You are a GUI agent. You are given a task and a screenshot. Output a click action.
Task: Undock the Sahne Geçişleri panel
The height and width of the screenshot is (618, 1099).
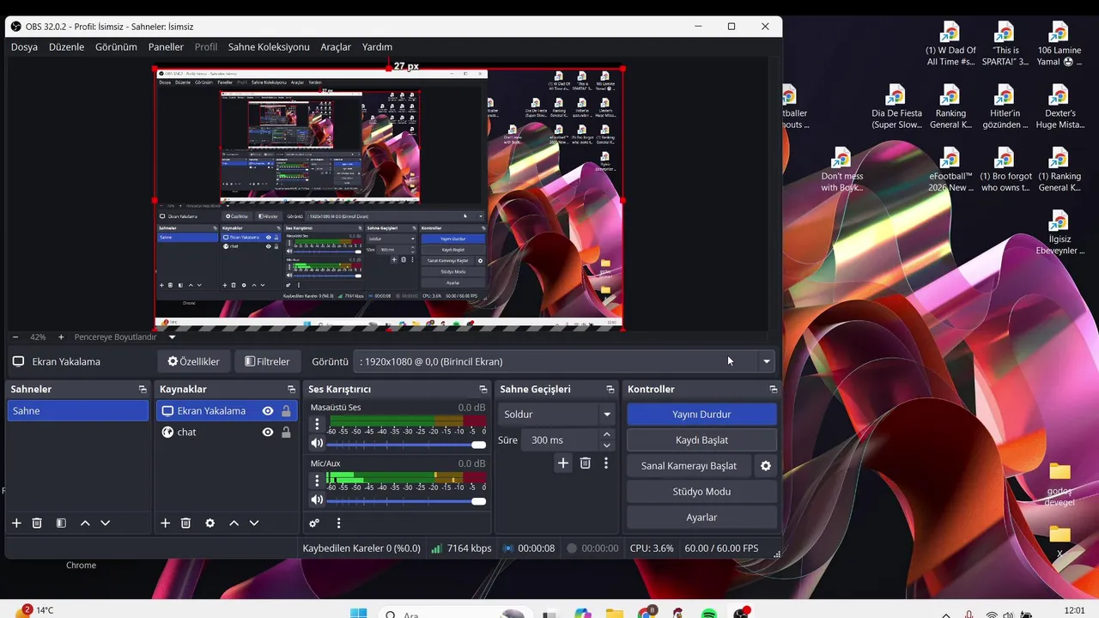point(610,390)
